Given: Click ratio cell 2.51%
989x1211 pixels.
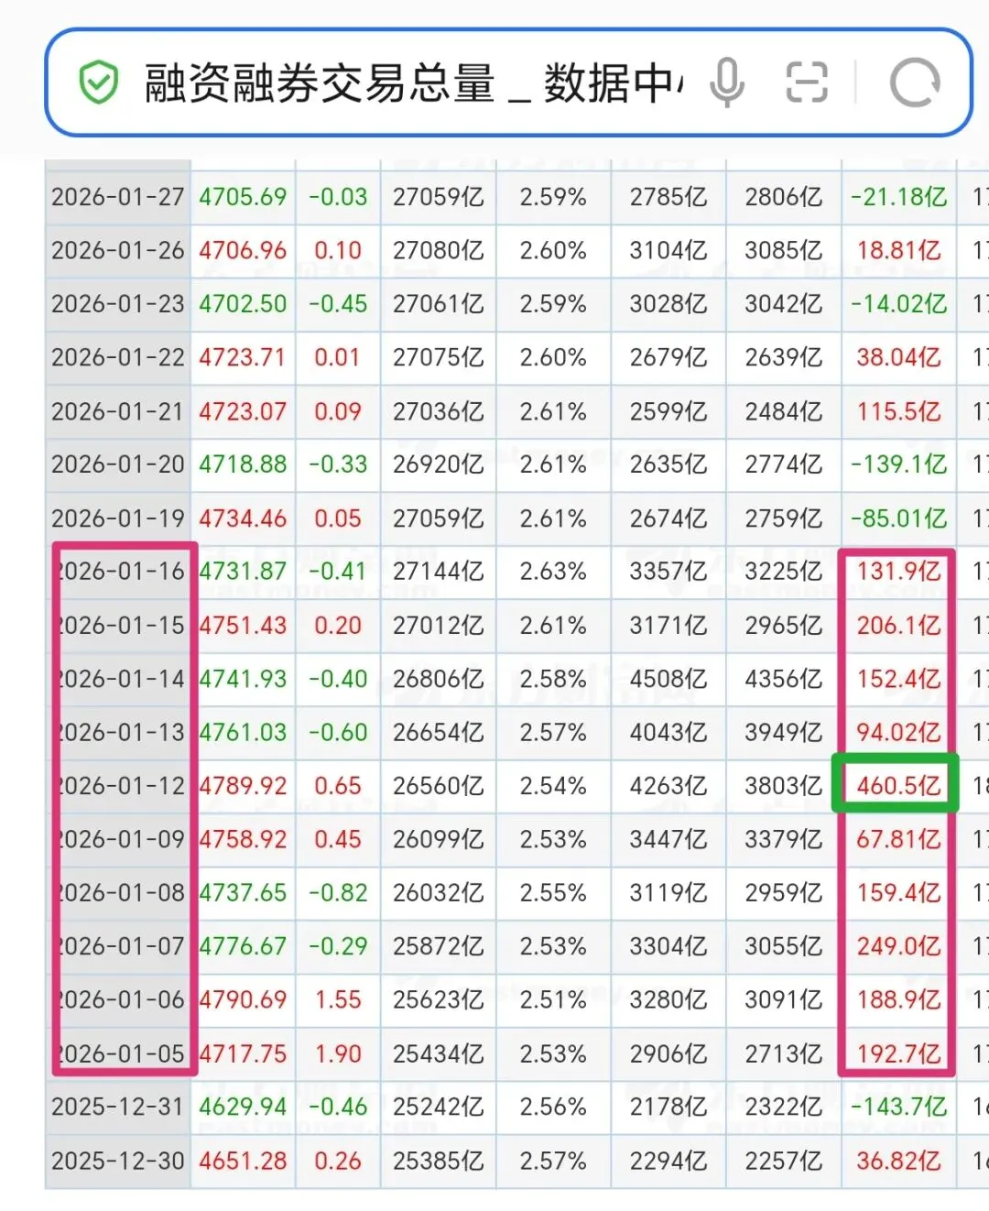Looking at the screenshot, I should (553, 1000).
